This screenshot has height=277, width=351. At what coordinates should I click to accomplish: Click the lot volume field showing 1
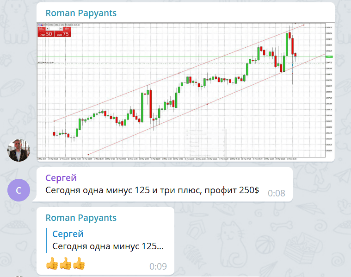point(54,28)
